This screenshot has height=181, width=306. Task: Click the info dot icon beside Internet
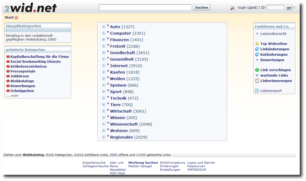point(108,64)
